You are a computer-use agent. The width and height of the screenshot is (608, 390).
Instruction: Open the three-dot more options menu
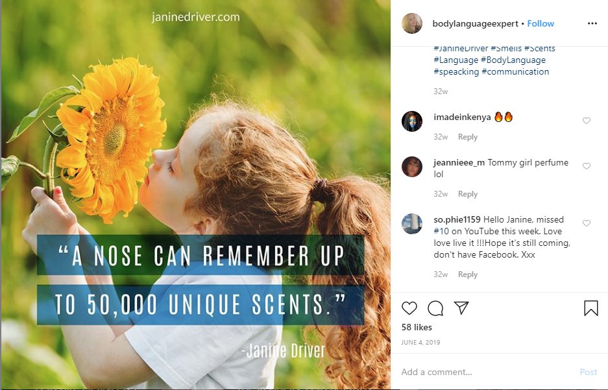tap(592, 23)
